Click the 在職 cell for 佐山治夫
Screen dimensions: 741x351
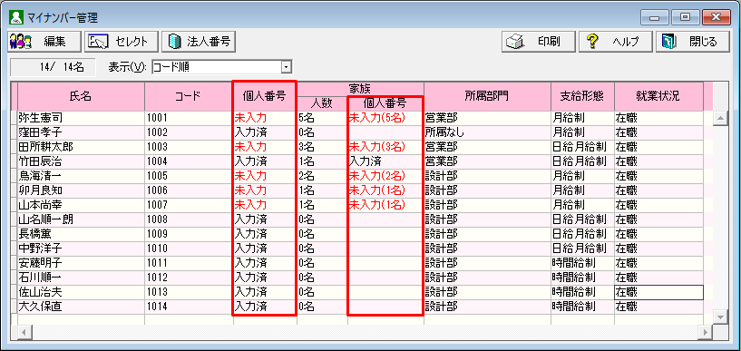(659, 292)
